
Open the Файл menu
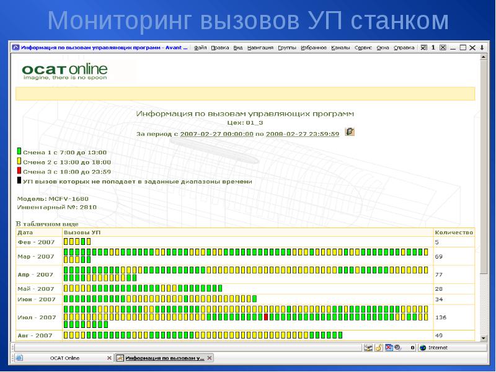pos(200,47)
